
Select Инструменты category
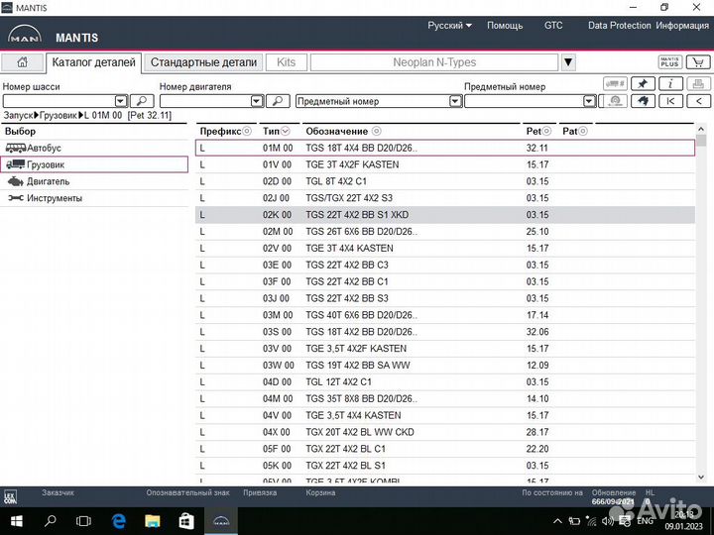(94, 198)
